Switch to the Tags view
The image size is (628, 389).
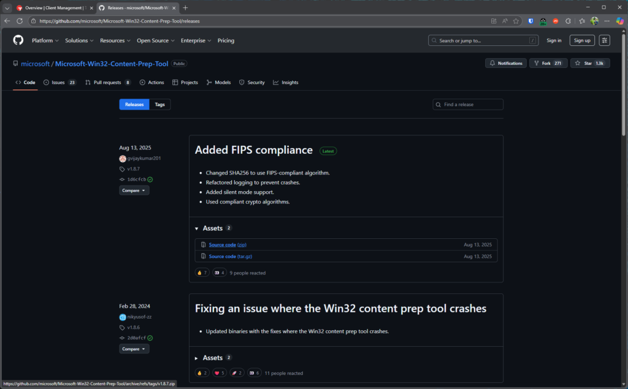click(159, 105)
